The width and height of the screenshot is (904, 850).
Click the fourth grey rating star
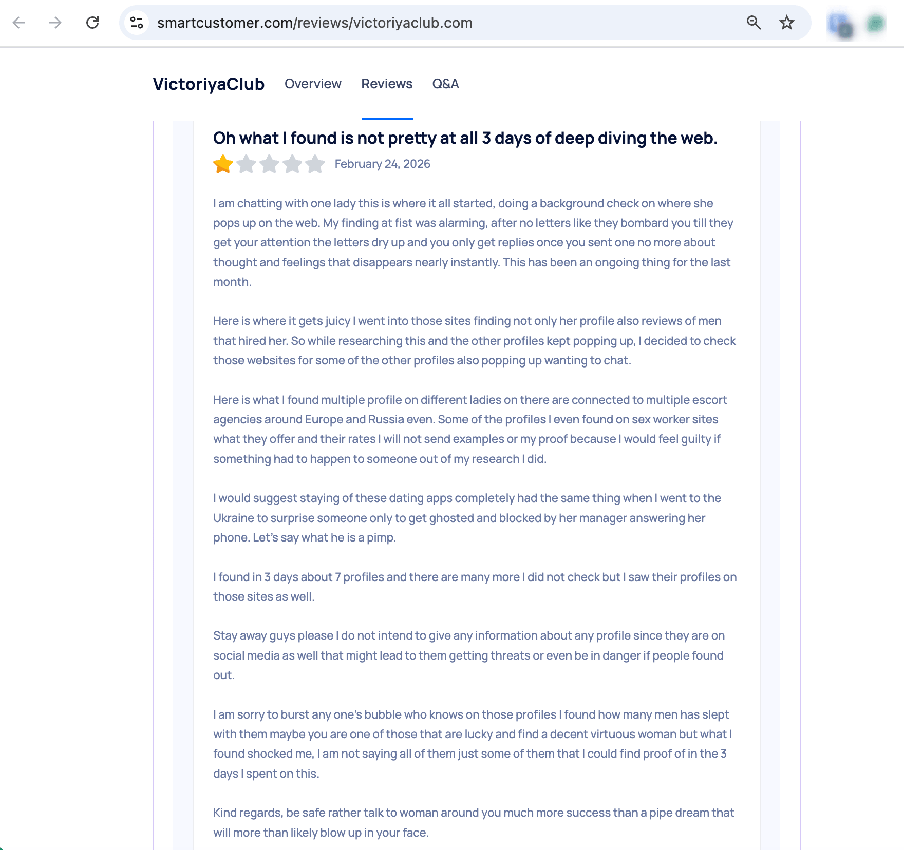(x=292, y=164)
